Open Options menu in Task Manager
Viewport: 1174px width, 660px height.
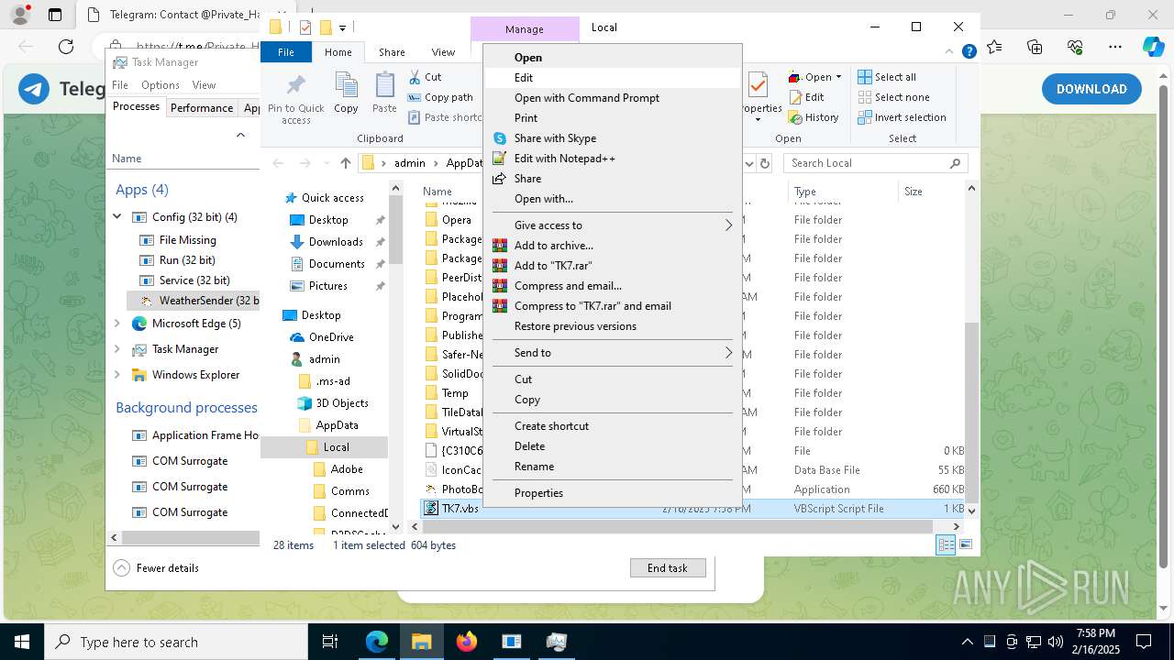point(161,85)
